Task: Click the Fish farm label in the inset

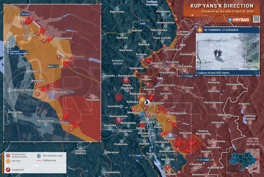Action: click(x=26, y=14)
